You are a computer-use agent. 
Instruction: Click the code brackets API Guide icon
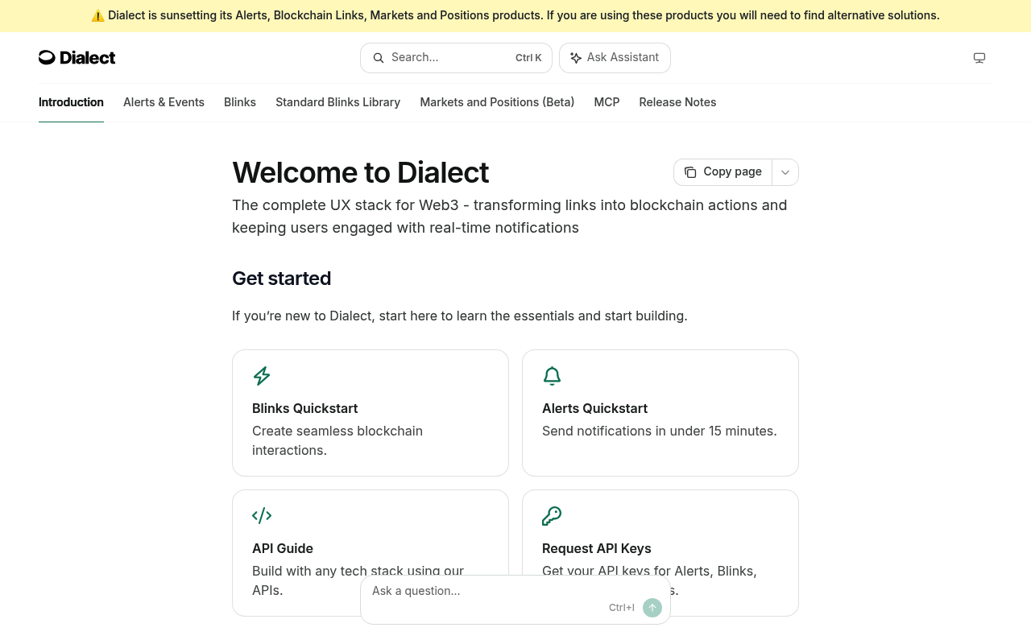click(262, 516)
